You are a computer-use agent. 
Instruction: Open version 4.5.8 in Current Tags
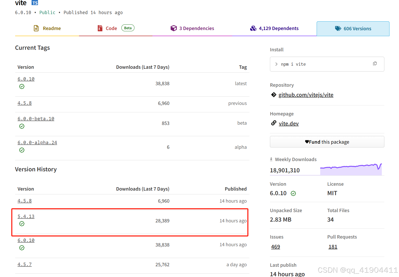point(25,103)
